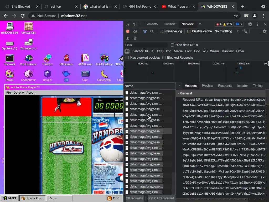
Task: Click the RSS icon in Windows93 tray
Action: coord(109,198)
